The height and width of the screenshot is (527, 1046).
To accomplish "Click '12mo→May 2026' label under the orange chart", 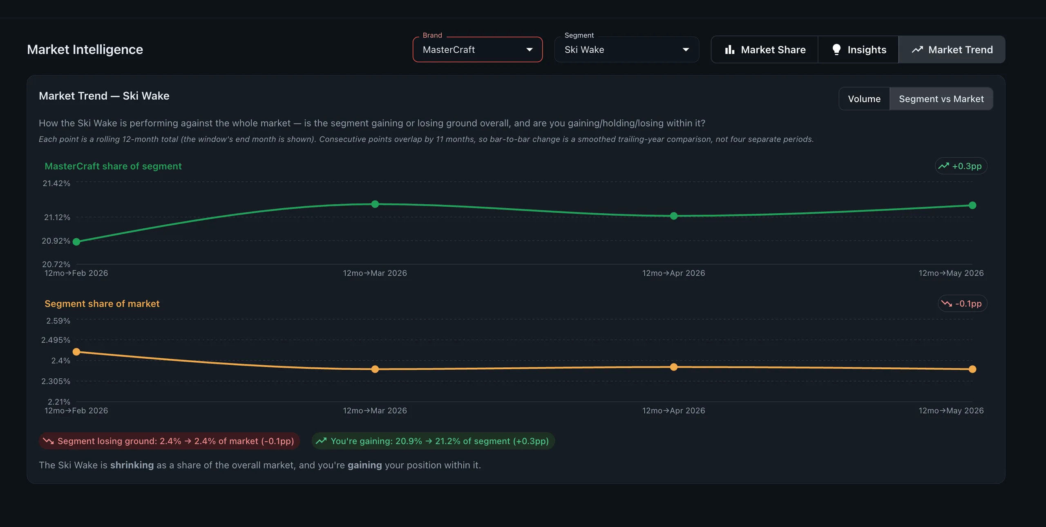I will tap(951, 411).
